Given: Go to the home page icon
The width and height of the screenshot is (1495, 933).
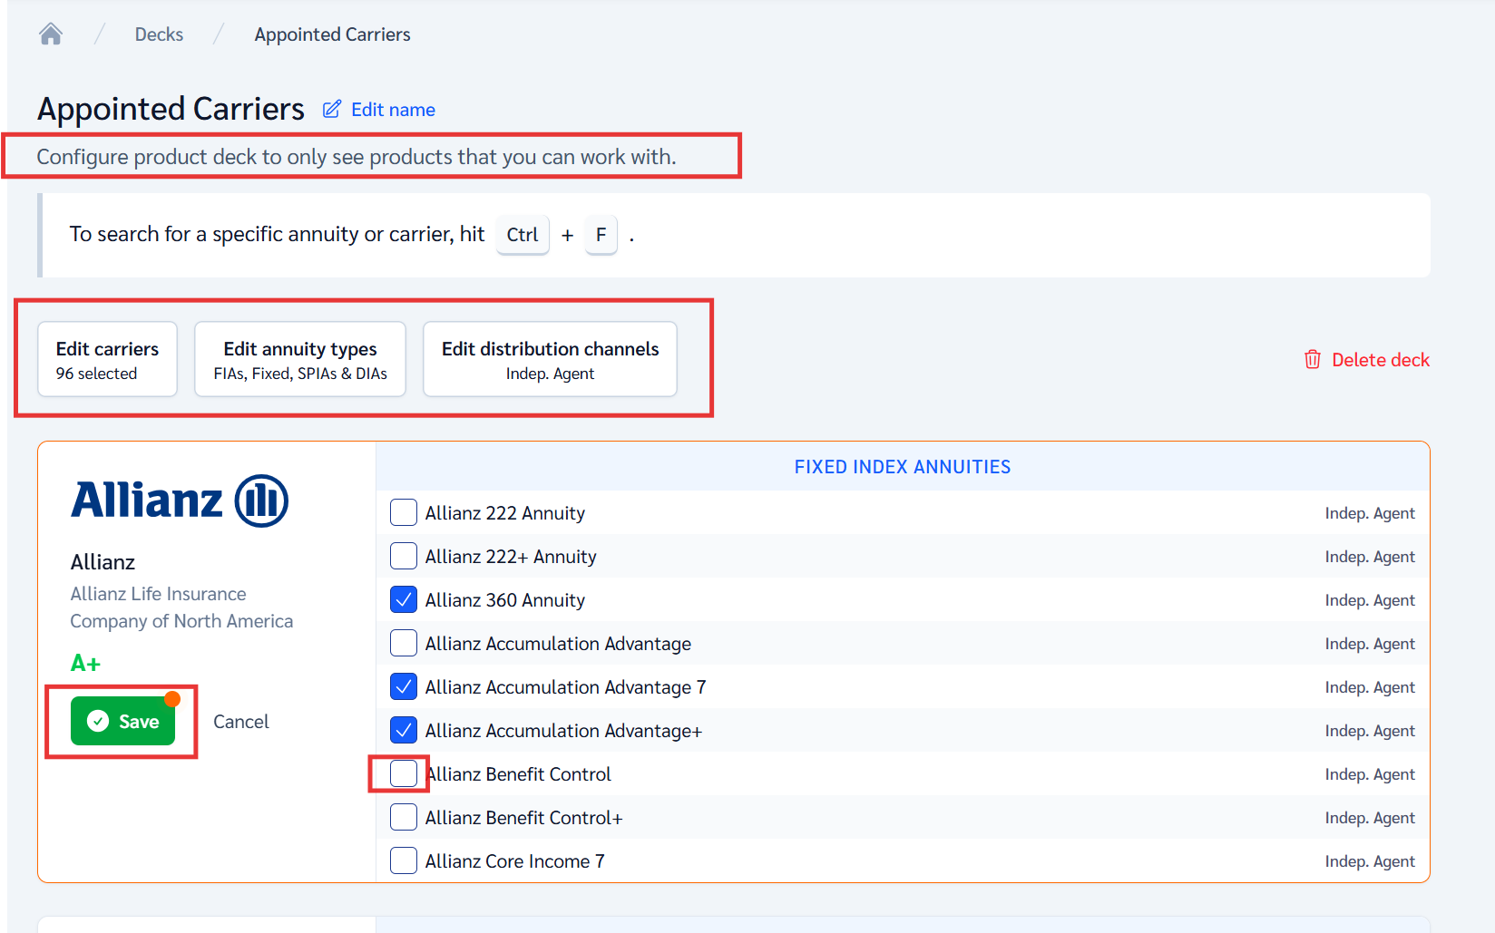Looking at the screenshot, I should click(x=51, y=34).
